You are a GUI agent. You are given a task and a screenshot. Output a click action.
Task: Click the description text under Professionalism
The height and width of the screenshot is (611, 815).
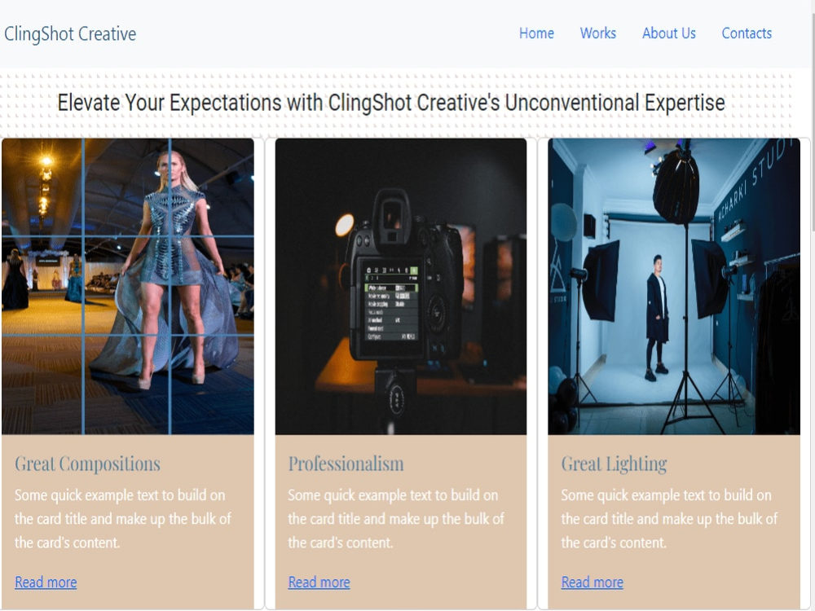coord(396,518)
